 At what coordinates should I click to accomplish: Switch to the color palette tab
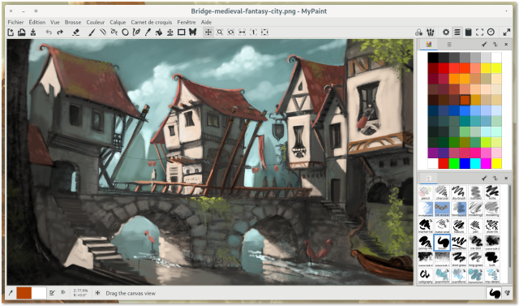click(x=429, y=44)
